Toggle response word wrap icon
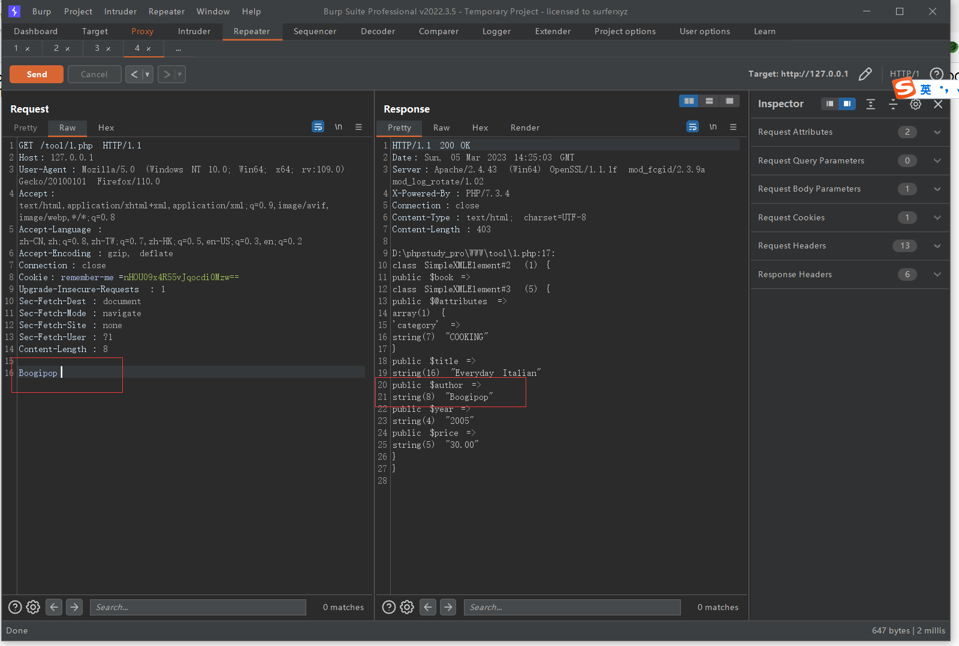Viewport: 959px width, 646px height. pyautogui.click(x=692, y=127)
